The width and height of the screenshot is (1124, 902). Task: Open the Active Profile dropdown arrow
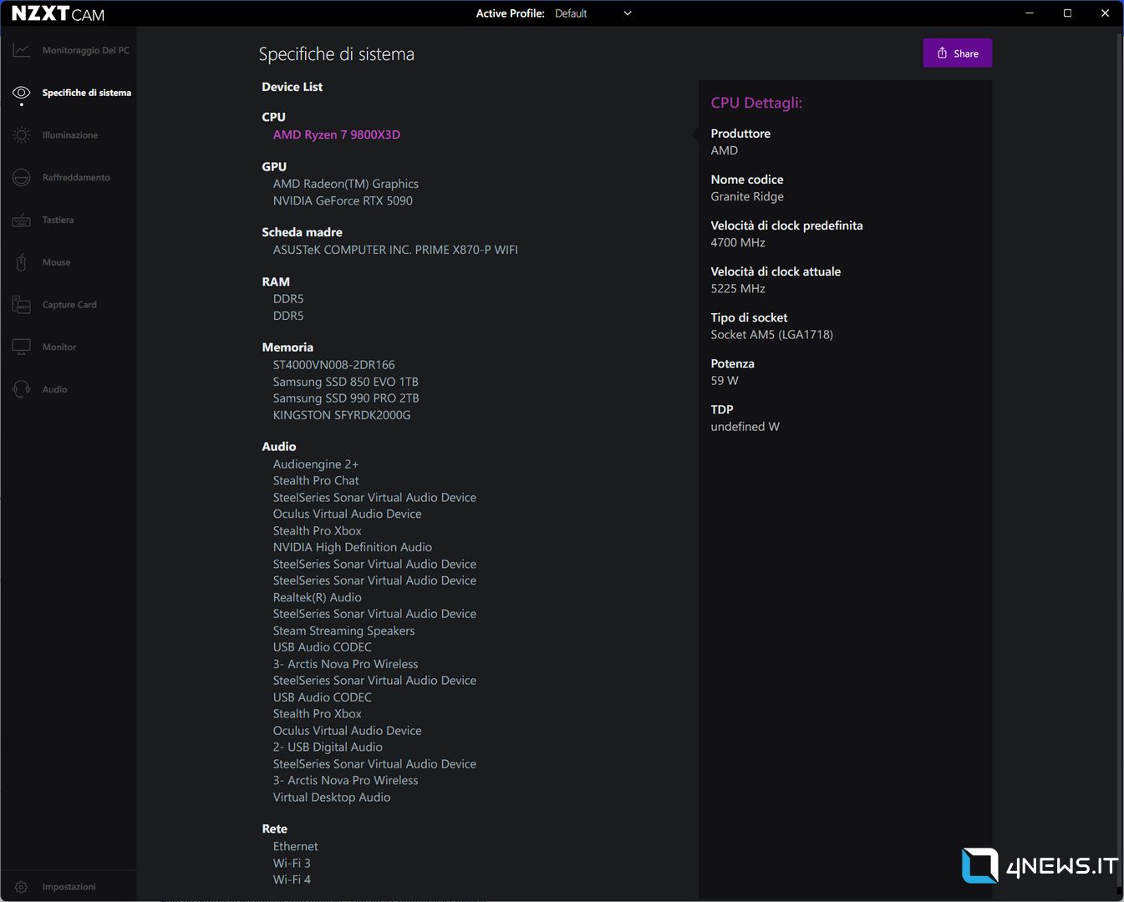[628, 13]
